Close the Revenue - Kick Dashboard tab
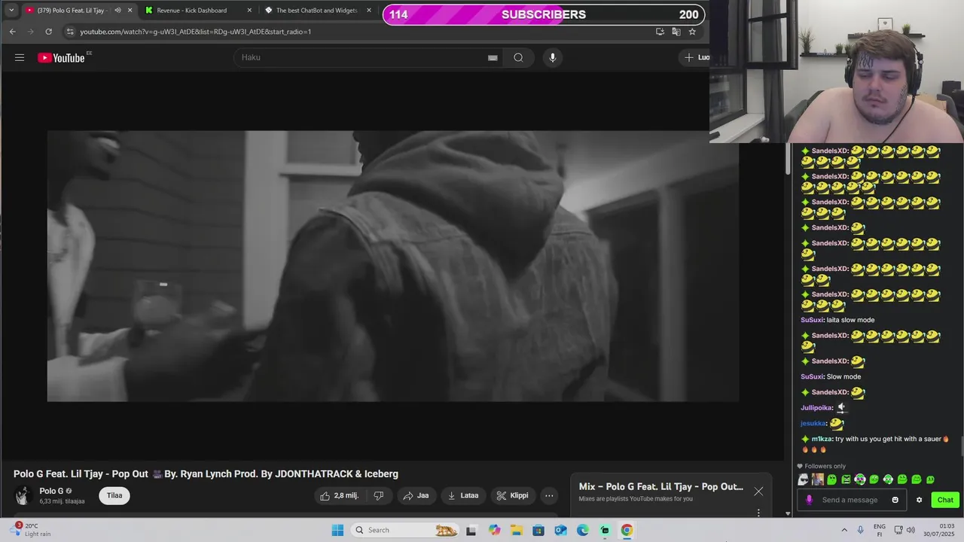This screenshot has height=542, width=964. pos(249,11)
